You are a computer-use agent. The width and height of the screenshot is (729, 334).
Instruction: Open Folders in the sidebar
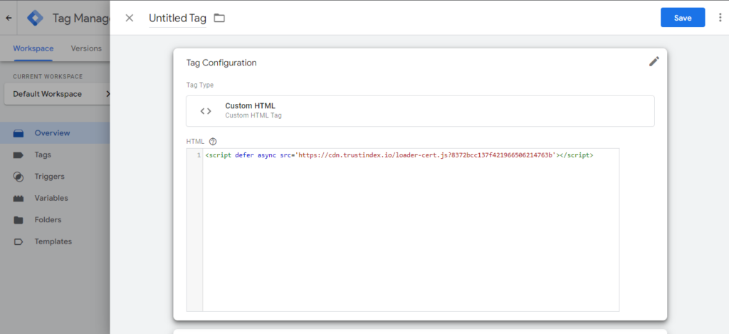click(x=48, y=220)
